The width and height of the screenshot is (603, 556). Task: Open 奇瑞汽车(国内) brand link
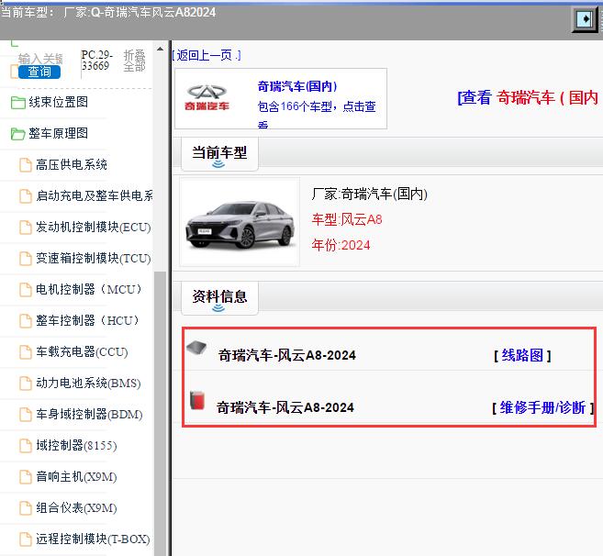(x=296, y=86)
